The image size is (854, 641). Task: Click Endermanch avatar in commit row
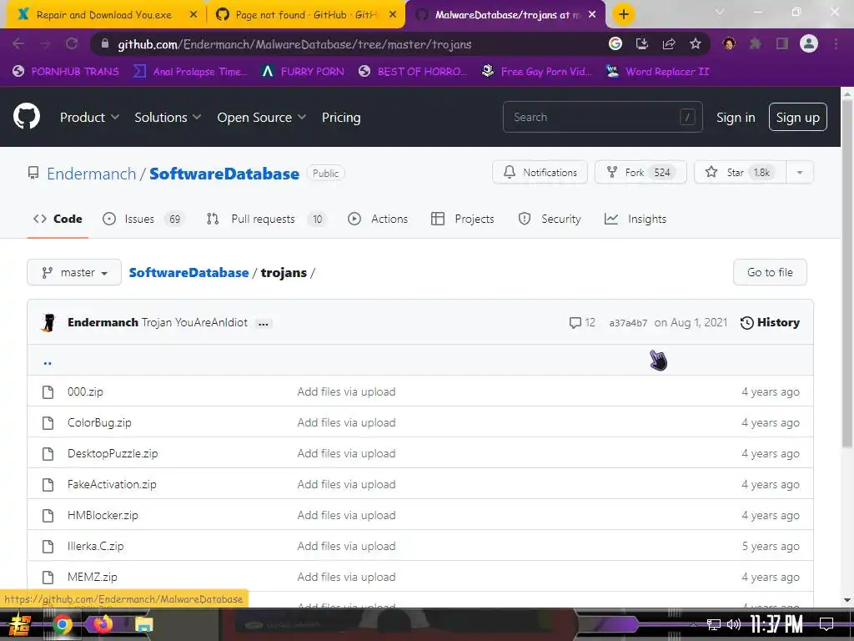48,323
